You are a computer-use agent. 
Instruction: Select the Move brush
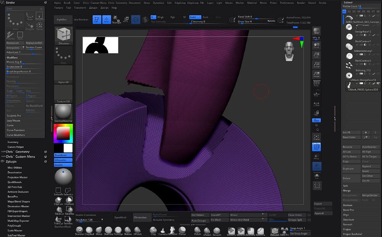[x=99, y=231]
